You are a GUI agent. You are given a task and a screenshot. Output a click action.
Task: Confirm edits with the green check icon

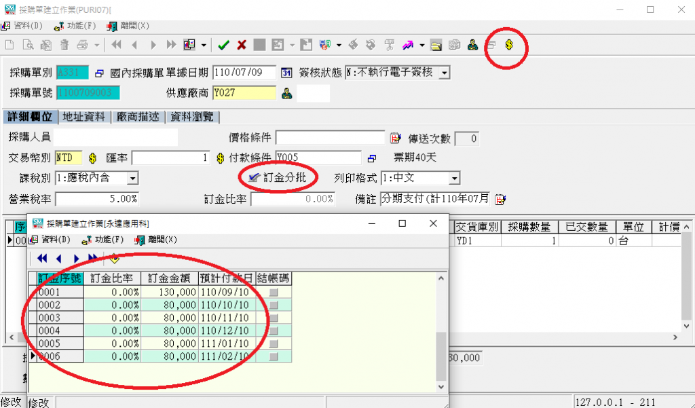click(x=223, y=45)
